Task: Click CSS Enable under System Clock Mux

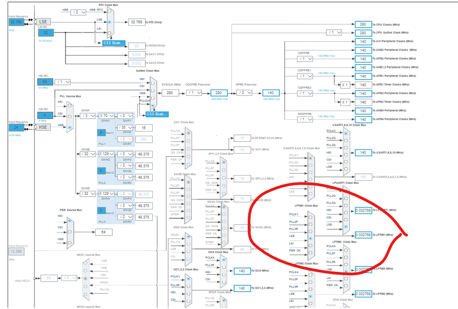Action: pos(157,114)
